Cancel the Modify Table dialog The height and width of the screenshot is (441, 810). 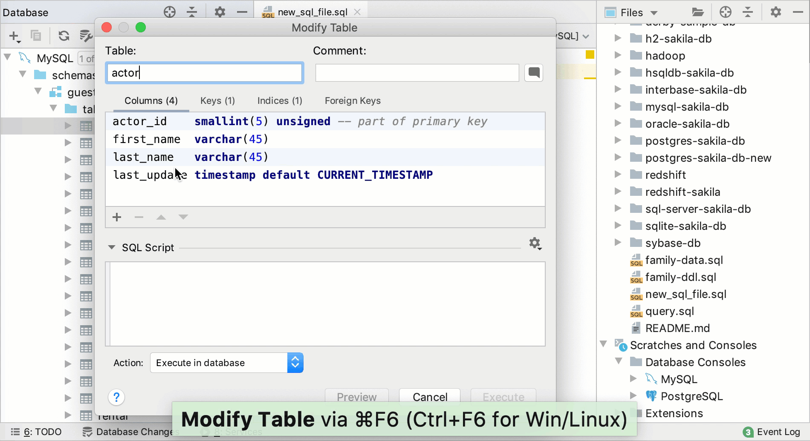[429, 397]
